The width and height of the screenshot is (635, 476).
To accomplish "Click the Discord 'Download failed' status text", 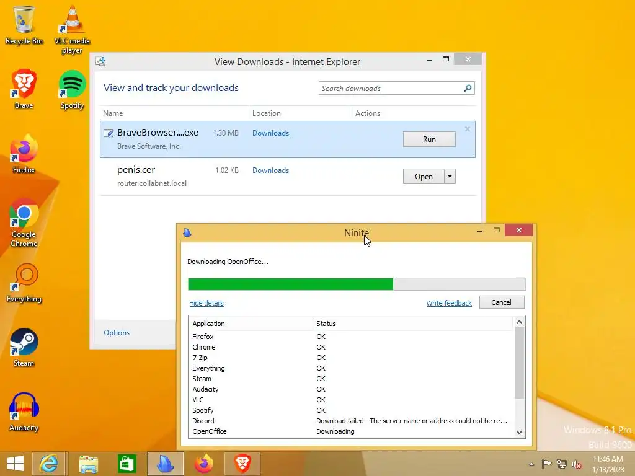I will [x=412, y=421].
